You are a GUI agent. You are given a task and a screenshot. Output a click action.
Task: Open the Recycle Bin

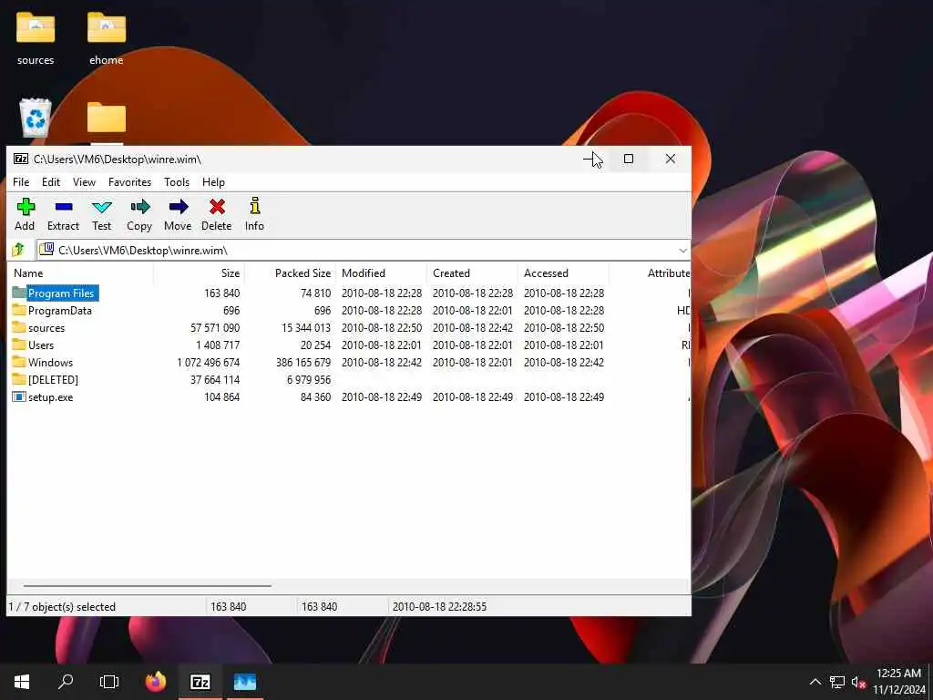(36, 118)
